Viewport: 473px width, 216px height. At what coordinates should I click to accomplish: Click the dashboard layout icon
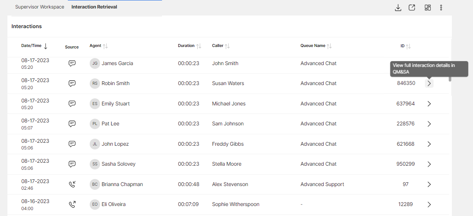tap(428, 7)
